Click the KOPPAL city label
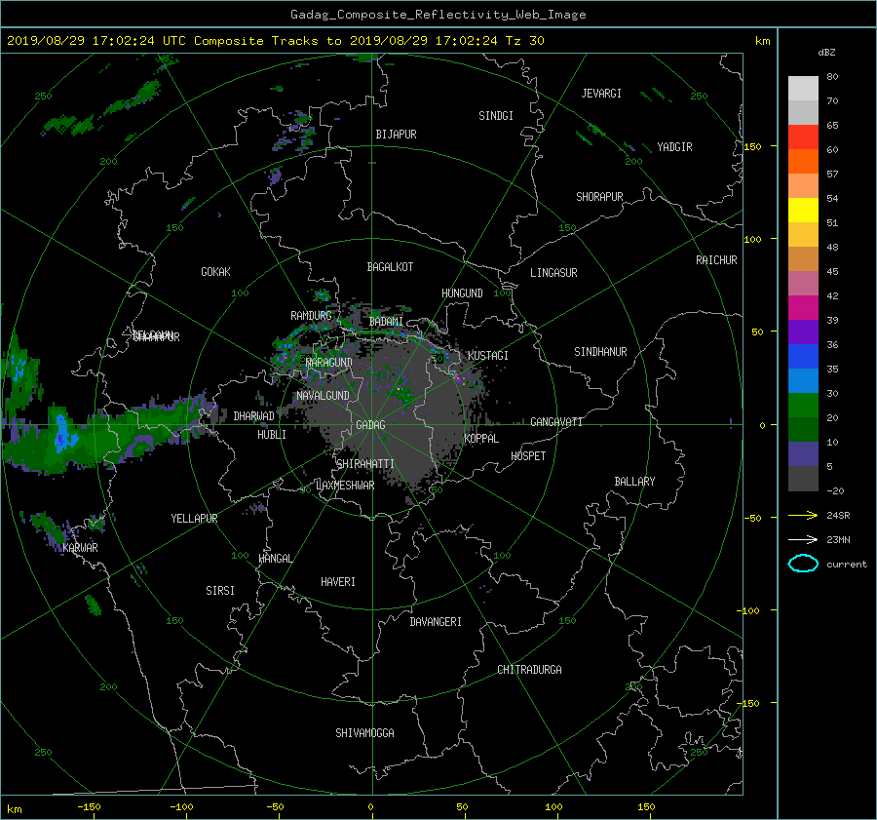The height and width of the screenshot is (820, 877). (x=481, y=438)
